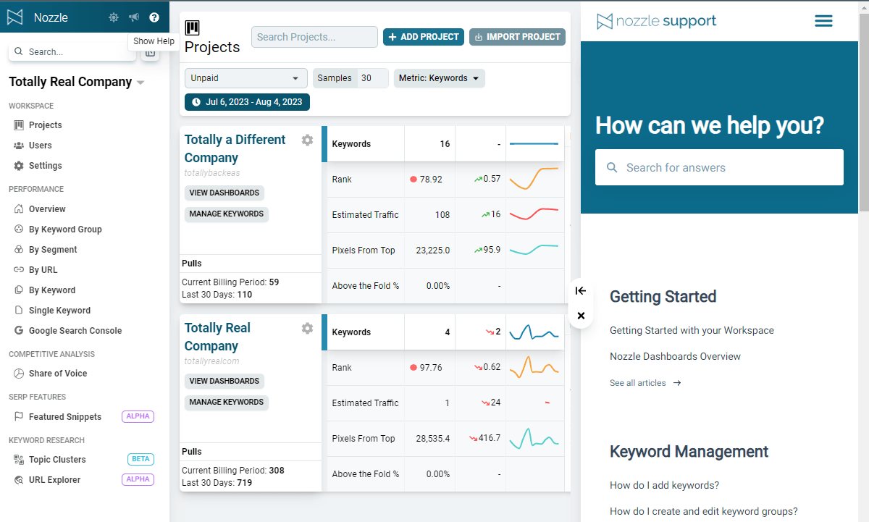Open date range Jul 6 - Aug 4 picker
Viewport: 869px width, 522px height.
click(x=248, y=102)
